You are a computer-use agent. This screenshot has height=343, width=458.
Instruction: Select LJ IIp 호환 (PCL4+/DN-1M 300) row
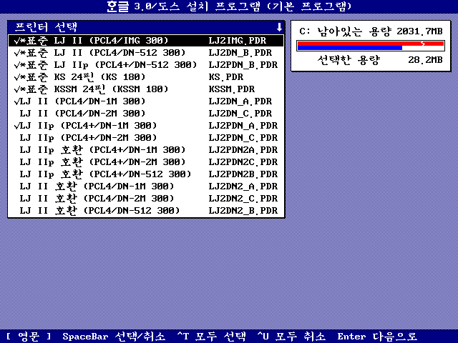click(146, 150)
